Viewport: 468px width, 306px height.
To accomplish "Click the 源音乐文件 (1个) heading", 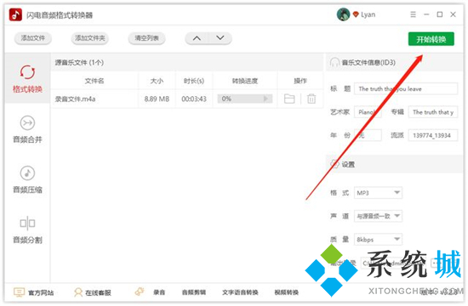I will 79,62.
